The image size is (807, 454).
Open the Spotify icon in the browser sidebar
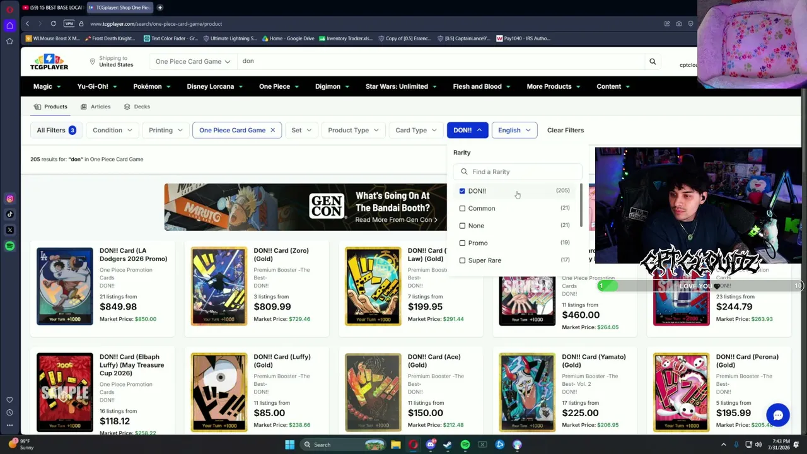pyautogui.click(x=9, y=246)
